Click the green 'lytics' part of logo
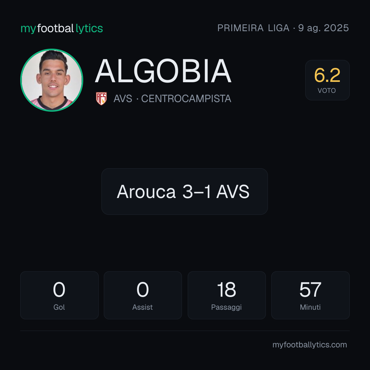370x370 pixels. [89, 28]
